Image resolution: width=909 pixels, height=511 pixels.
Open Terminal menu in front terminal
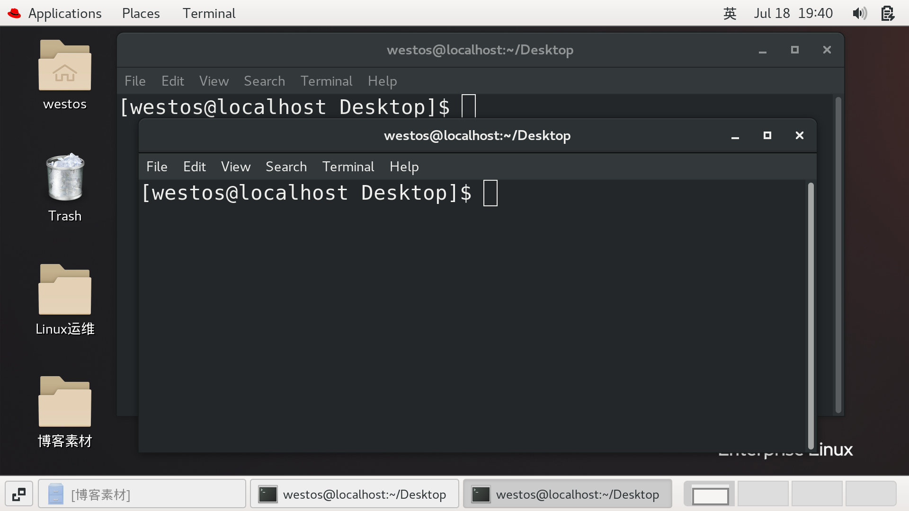(x=348, y=167)
